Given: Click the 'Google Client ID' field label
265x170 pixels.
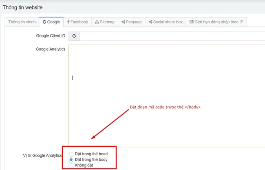Looking at the screenshot, I should pos(51,36).
